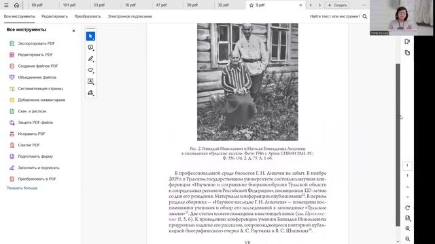The width and height of the screenshot is (435, 244).
Task: Switch to the 47.pdf tab
Action: (x=161, y=5)
